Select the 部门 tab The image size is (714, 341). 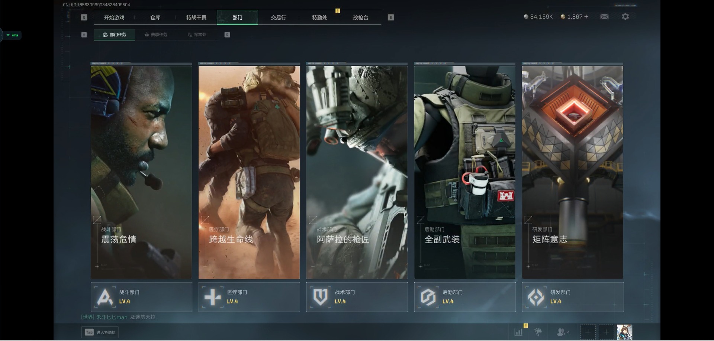click(237, 17)
